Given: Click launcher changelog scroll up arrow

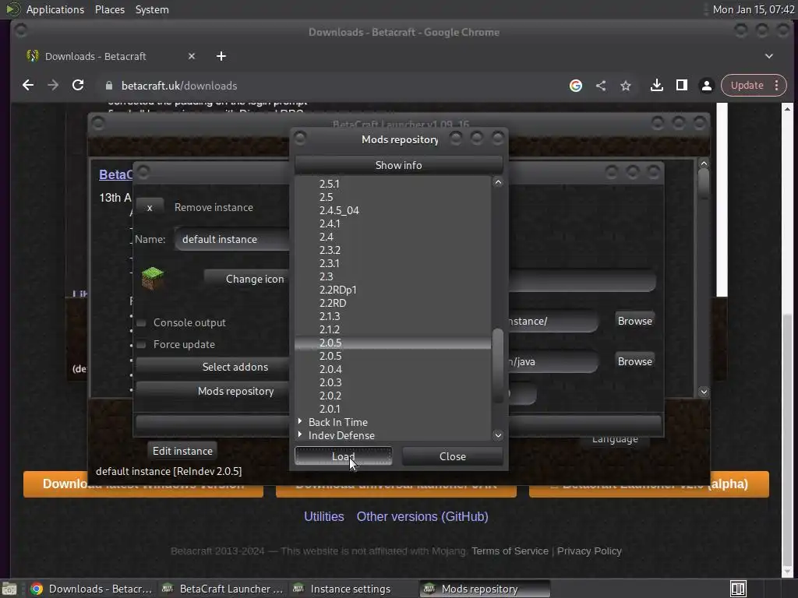Looking at the screenshot, I should pos(704,164).
